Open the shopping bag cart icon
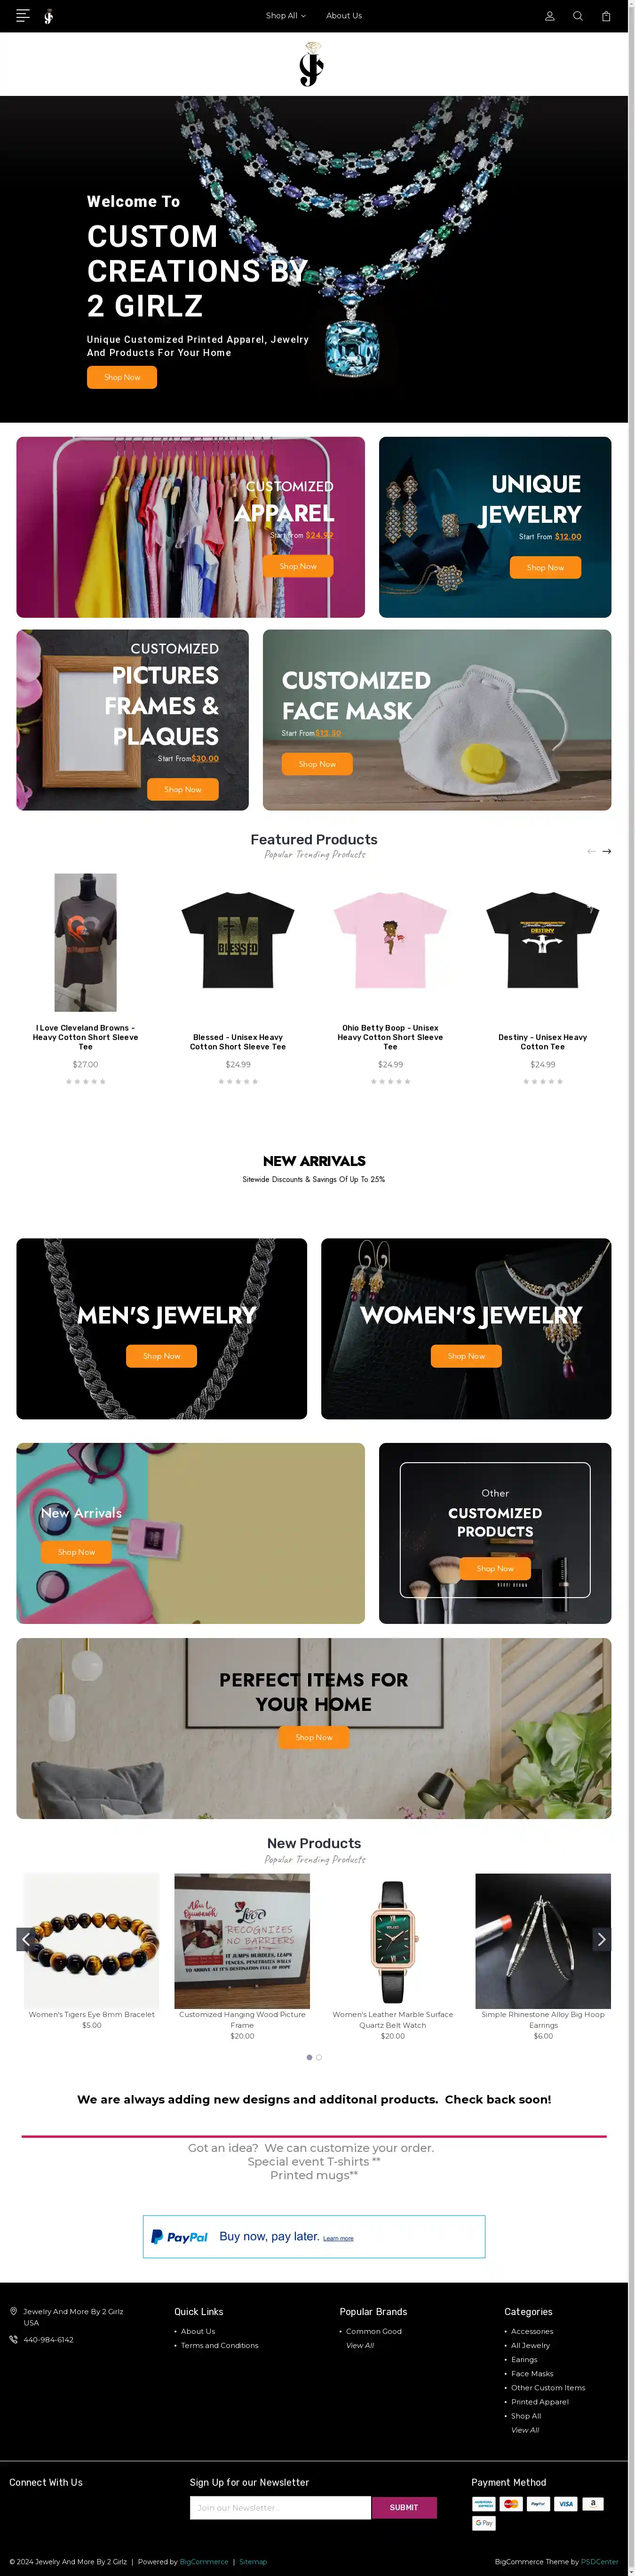 (x=606, y=16)
